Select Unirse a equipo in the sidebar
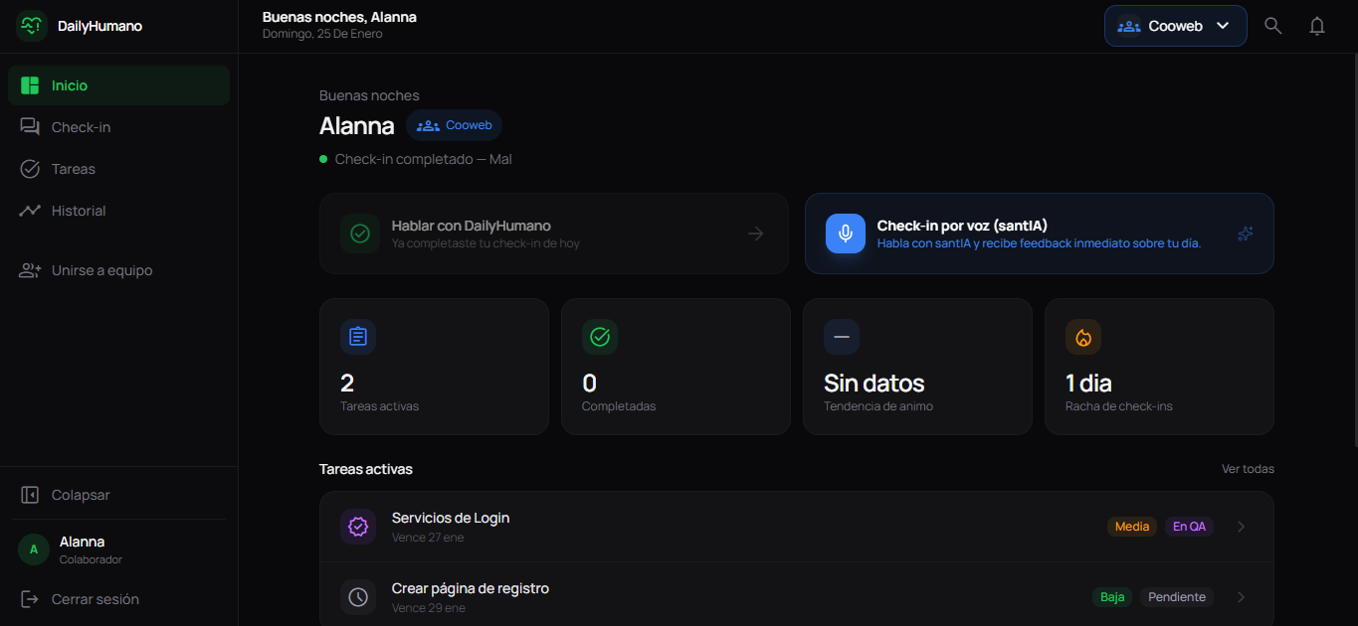The height and width of the screenshot is (626, 1358). (x=100, y=269)
